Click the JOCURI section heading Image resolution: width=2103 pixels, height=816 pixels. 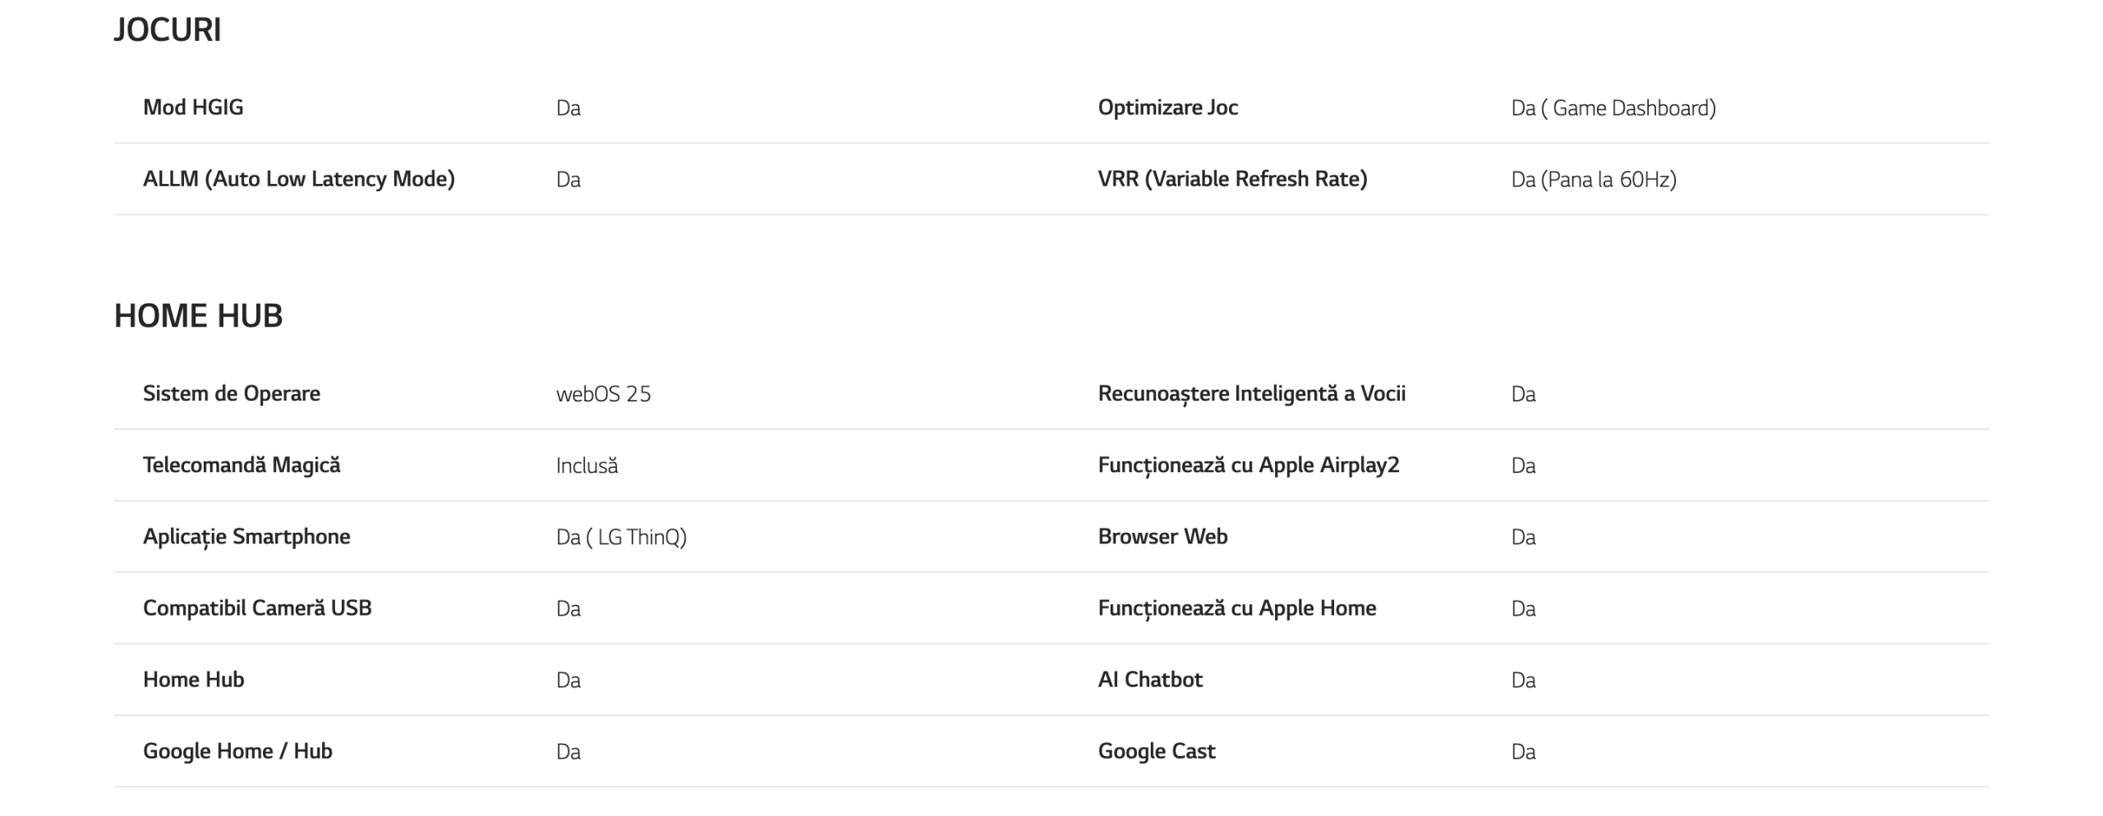168,30
